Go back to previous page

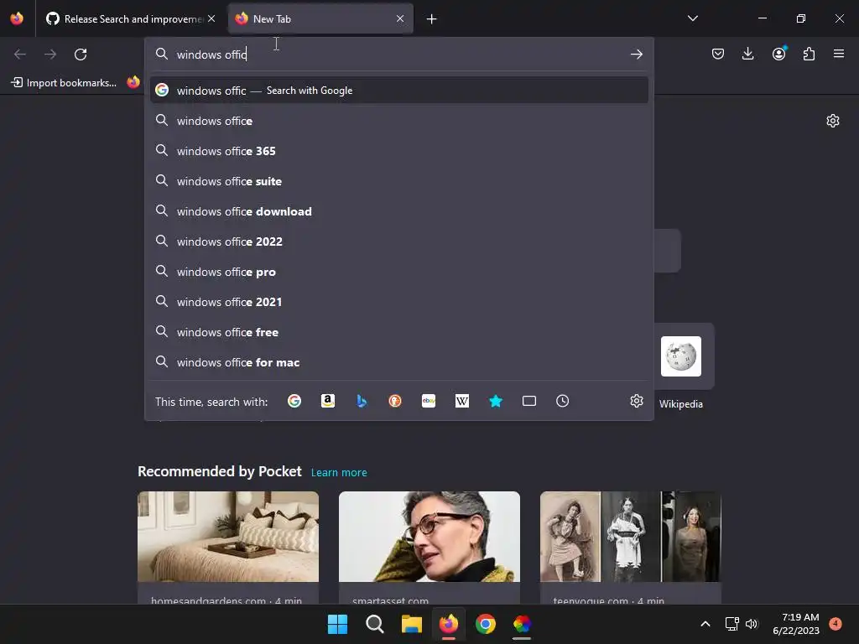pos(20,55)
